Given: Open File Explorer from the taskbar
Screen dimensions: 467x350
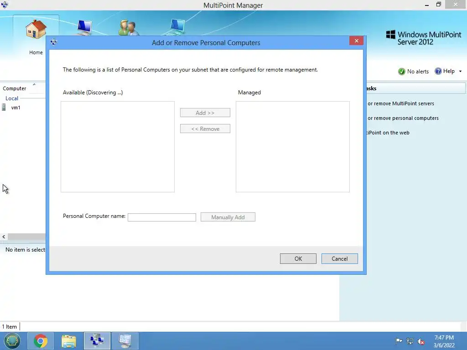Looking at the screenshot, I should click(69, 341).
